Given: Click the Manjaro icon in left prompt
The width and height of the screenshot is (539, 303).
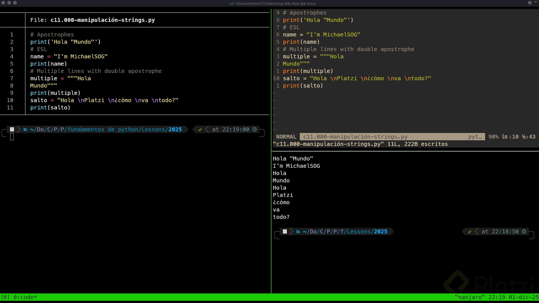Looking at the screenshot, I should click(x=12, y=129).
